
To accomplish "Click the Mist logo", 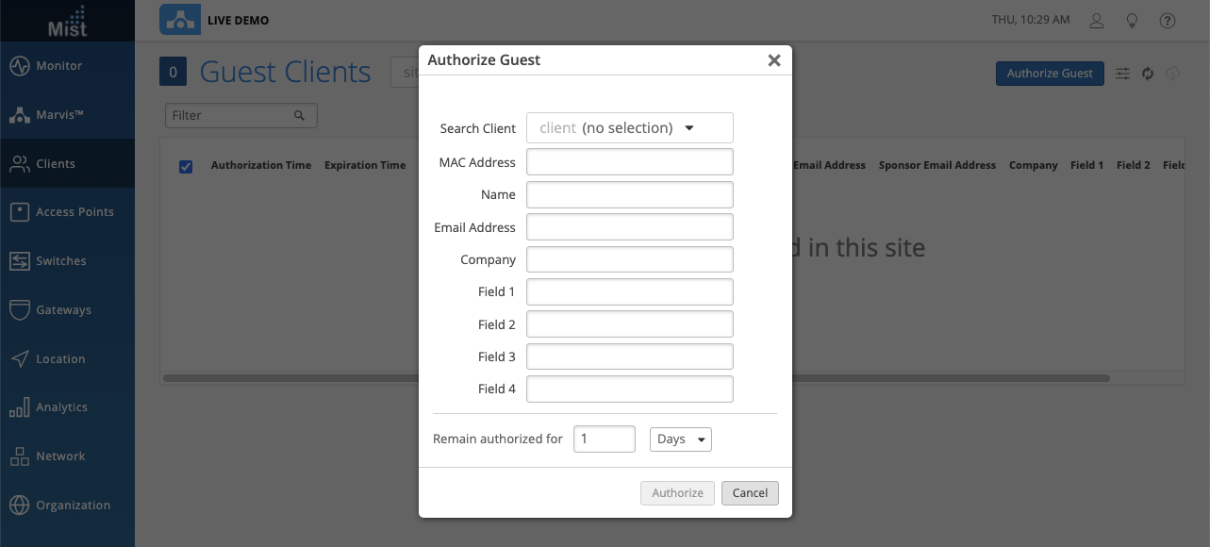I will tap(67, 21).
